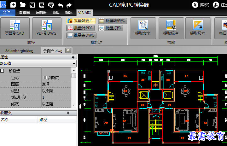The image size is (227, 146).
Task: Click the redo arrow icon
Action: click(69, 5)
